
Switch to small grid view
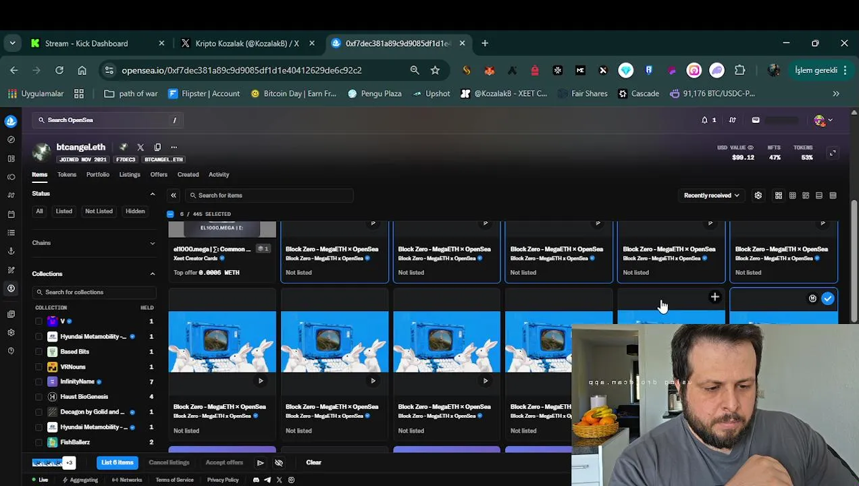[x=792, y=196]
